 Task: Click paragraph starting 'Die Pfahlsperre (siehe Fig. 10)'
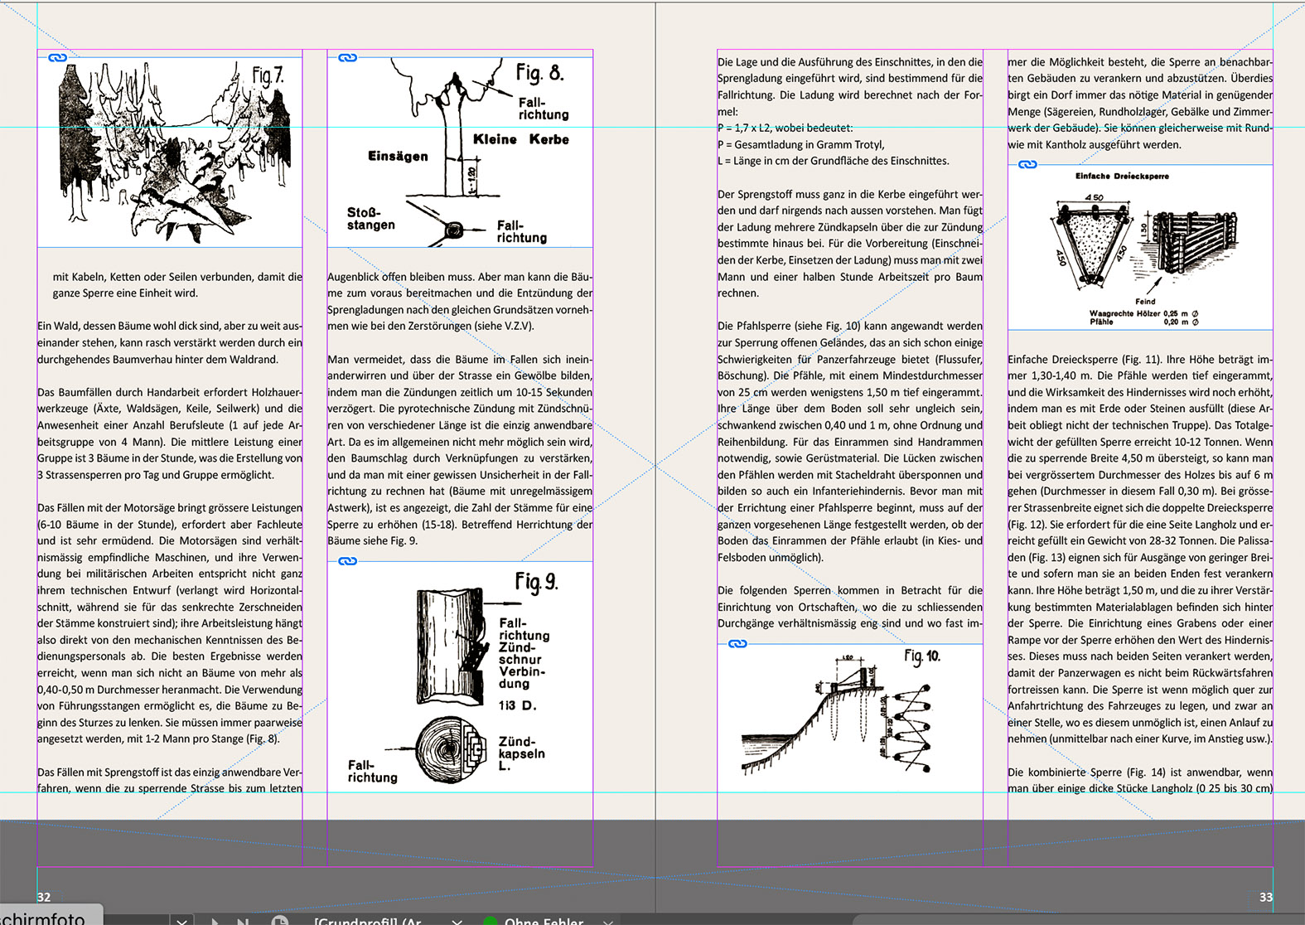(x=850, y=442)
